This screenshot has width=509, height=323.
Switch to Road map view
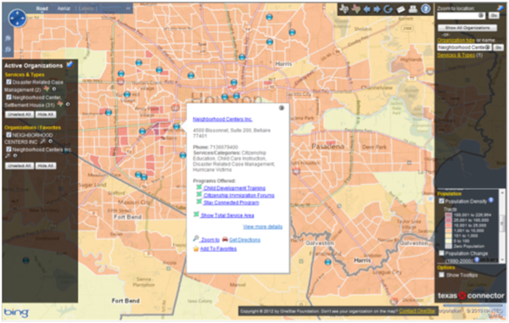tap(42, 8)
